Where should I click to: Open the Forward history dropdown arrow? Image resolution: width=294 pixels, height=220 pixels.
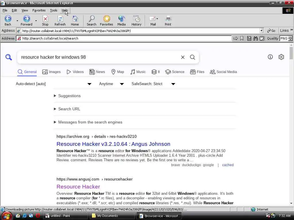click(36, 21)
